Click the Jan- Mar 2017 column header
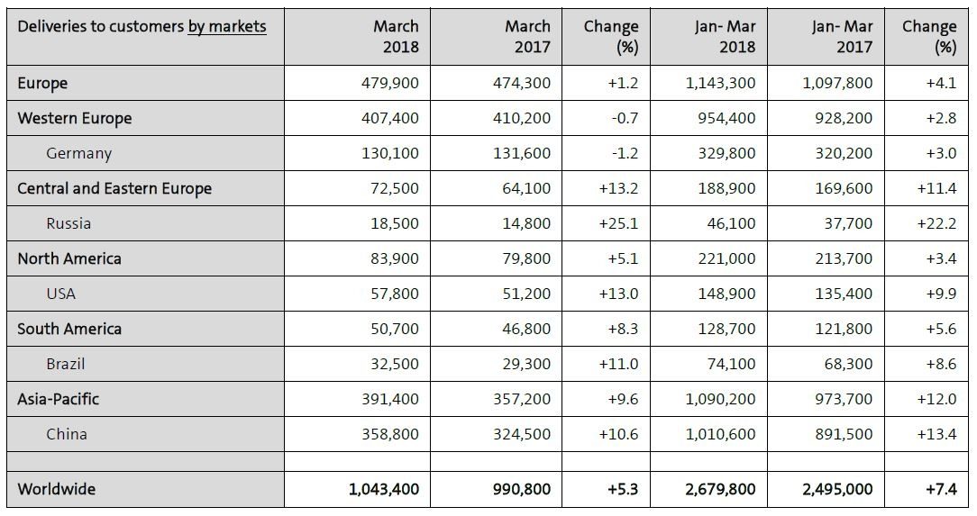Viewport: 977px width, 516px height. [842, 36]
